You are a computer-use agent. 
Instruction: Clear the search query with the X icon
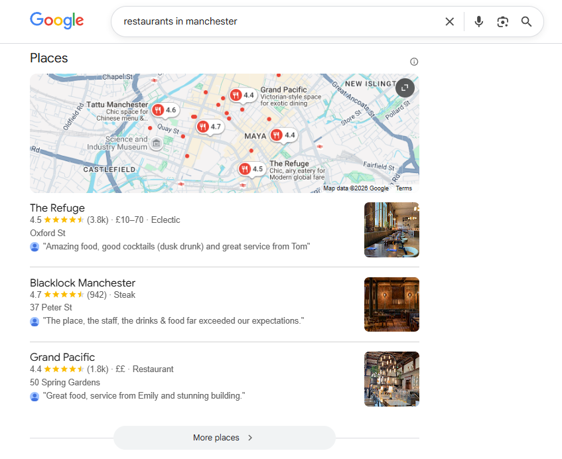(x=449, y=21)
